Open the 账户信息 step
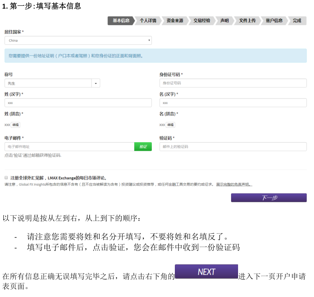Image resolution: width=314 pixels, height=297 pixels. click(274, 21)
